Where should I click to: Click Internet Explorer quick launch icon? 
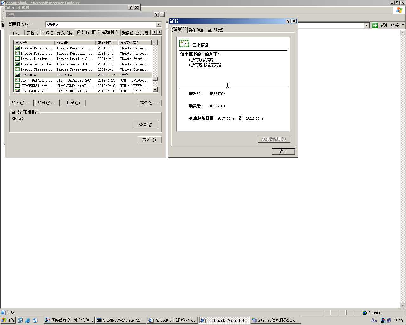[28, 321]
